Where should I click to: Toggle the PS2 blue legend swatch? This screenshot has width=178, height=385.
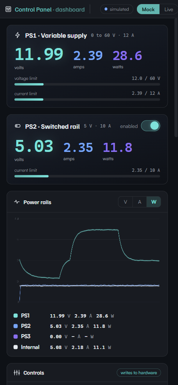(15, 326)
